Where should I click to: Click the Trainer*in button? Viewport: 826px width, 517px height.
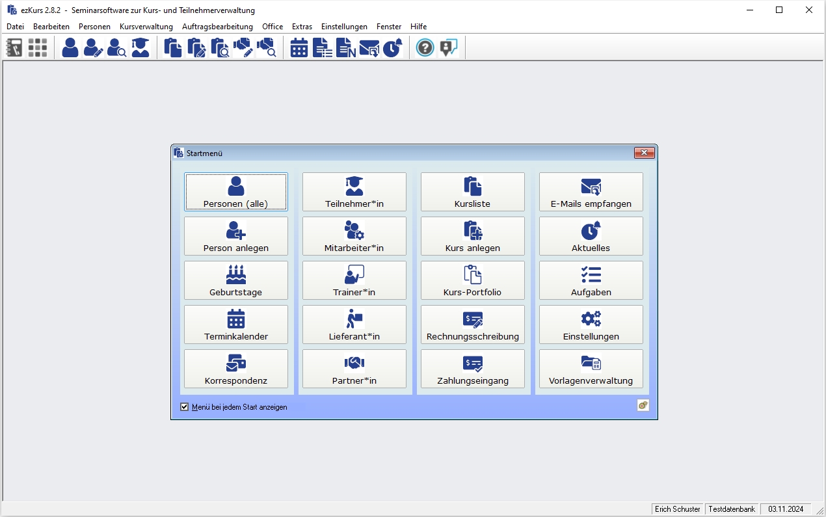point(354,280)
